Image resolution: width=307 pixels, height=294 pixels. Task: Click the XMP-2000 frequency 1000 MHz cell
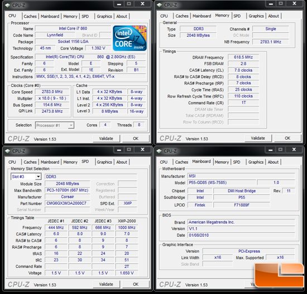(x=127, y=228)
